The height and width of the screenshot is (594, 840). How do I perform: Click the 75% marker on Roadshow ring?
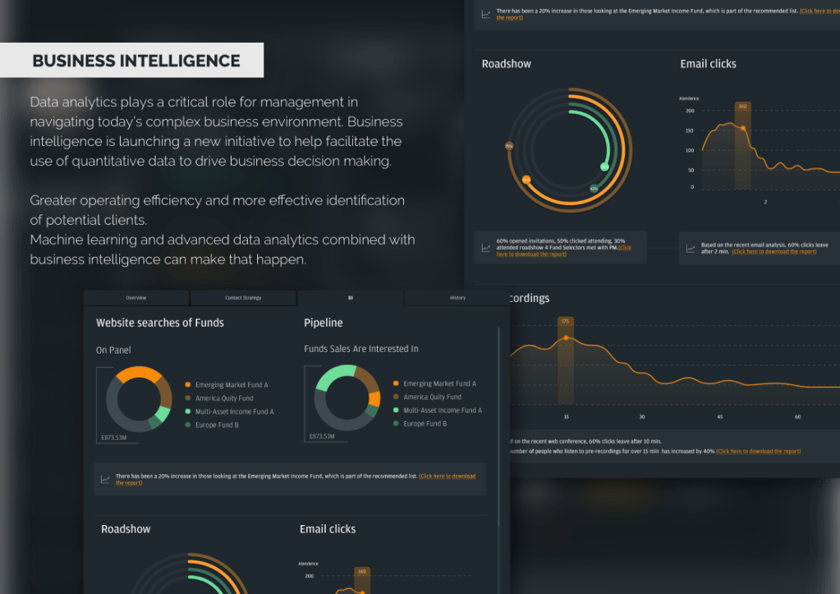coord(509,146)
